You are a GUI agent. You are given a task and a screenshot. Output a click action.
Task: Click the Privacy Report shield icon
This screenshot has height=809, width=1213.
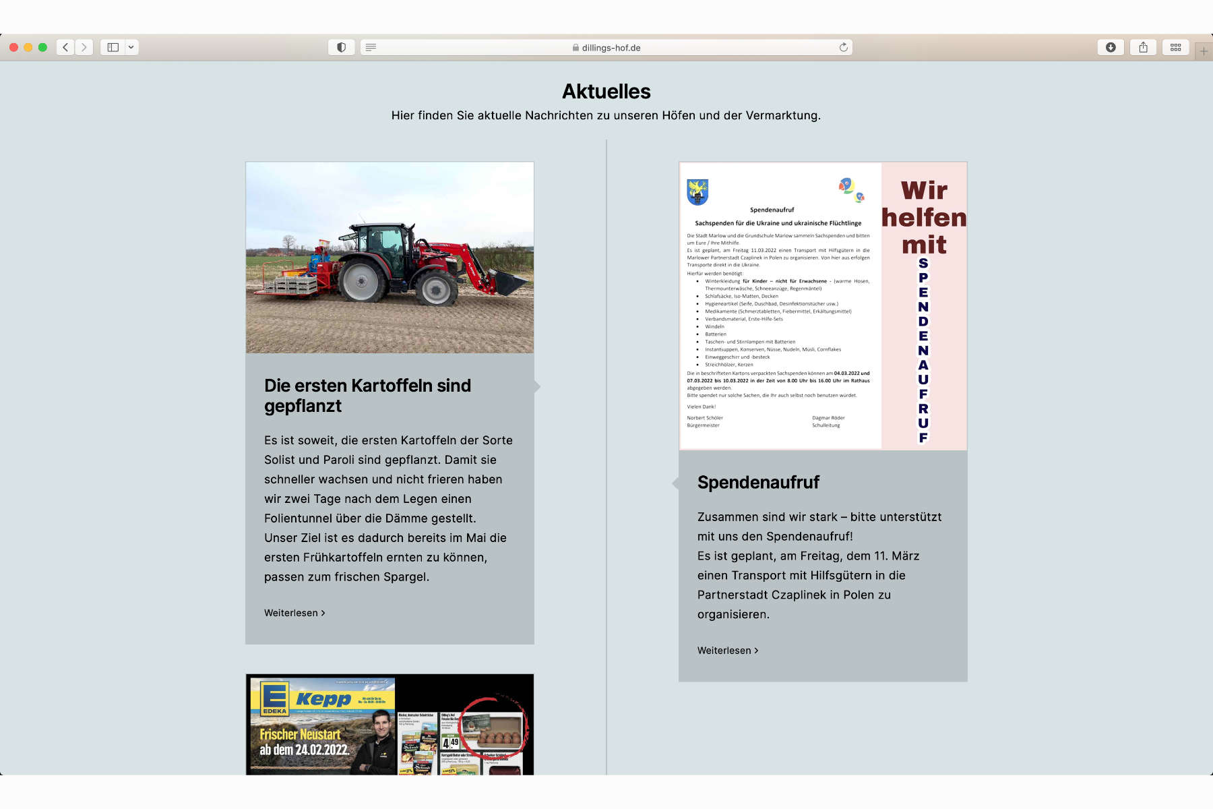341,47
